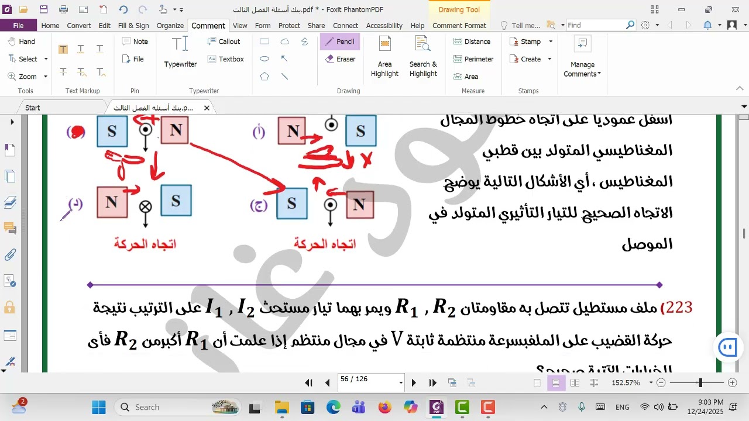This screenshot has width=749, height=421.
Task: Click the zoom out minus button
Action: tap(661, 383)
